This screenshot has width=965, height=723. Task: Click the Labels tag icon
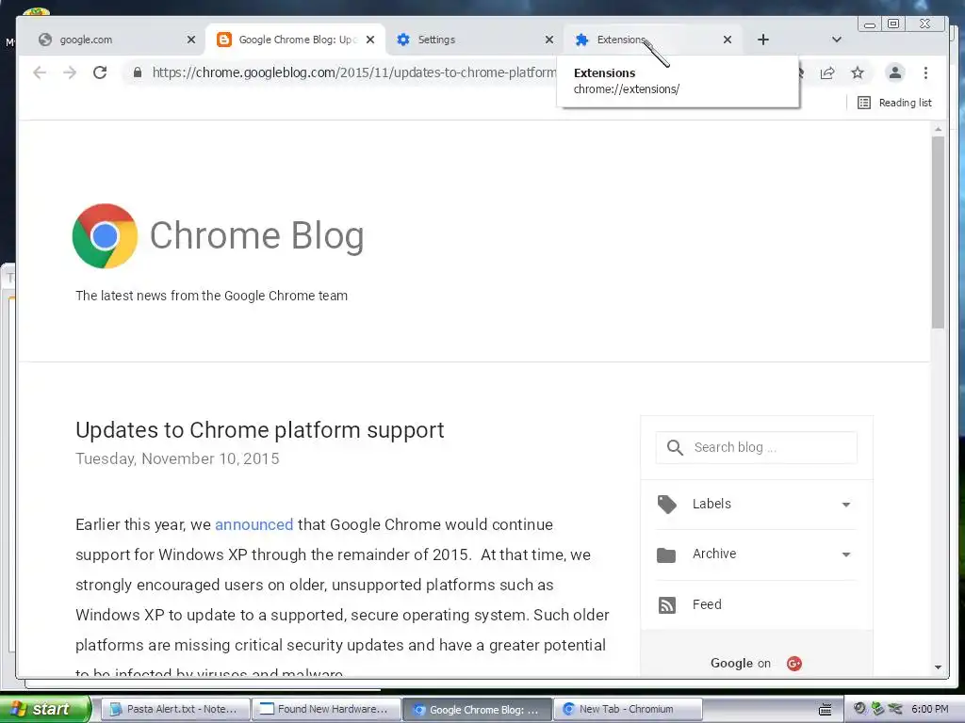click(x=666, y=505)
